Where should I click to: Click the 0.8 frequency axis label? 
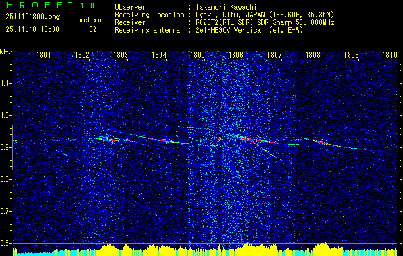coord(5,179)
